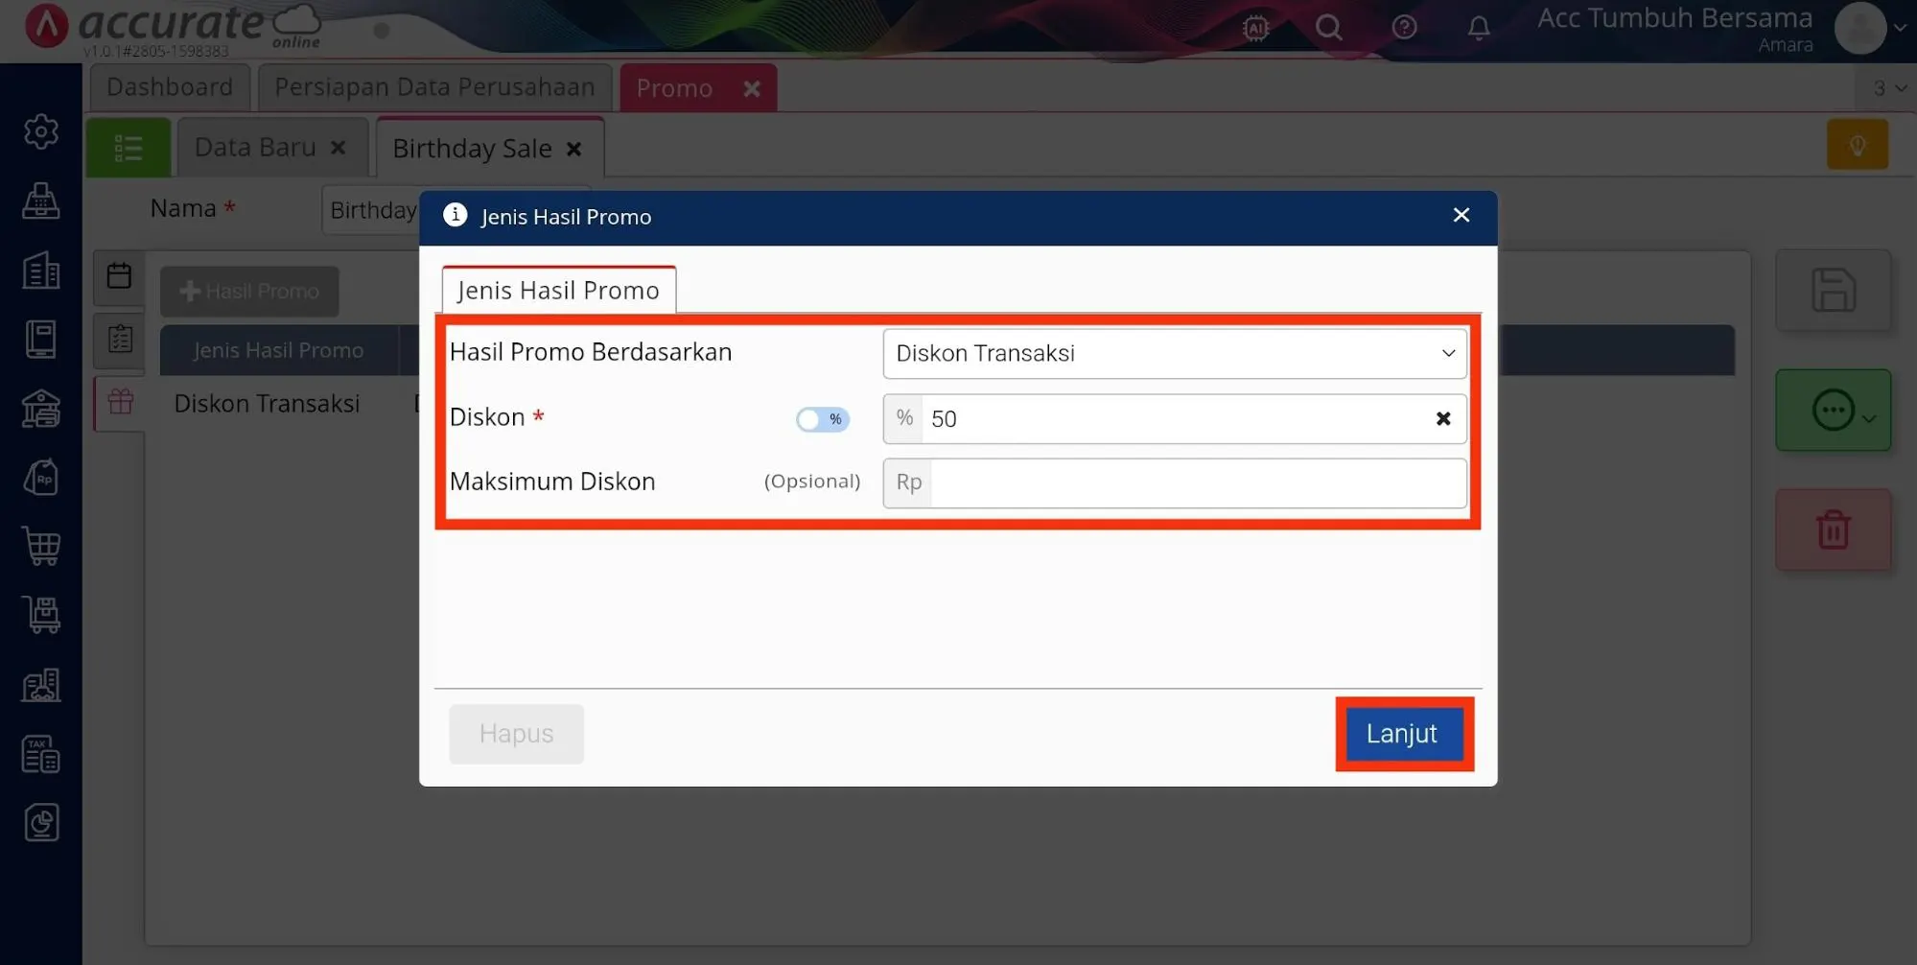Open the cash register sidebar module
The image size is (1917, 965).
point(41,200)
